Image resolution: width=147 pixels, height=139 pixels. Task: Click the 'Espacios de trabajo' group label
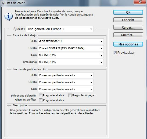pyautogui.click(x=25, y=35)
